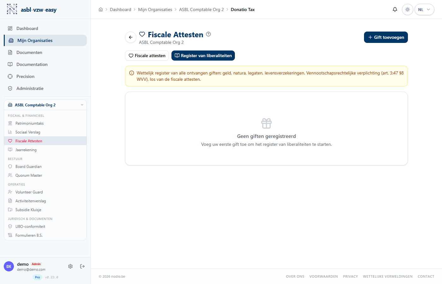
Task: Click the gift box empty-state icon
Action: (266, 123)
